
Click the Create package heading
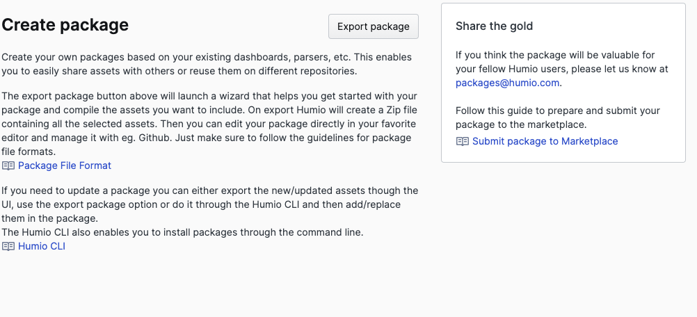coord(65,25)
